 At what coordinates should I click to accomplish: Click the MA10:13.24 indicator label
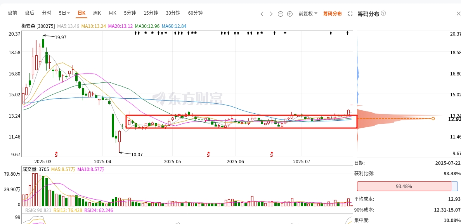pos(94,26)
